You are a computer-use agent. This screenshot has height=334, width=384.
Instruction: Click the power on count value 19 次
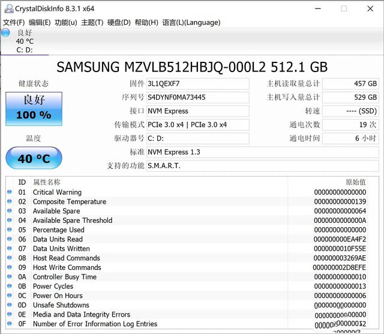click(350, 125)
